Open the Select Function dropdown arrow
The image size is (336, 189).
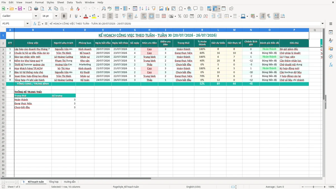pos(42,24)
